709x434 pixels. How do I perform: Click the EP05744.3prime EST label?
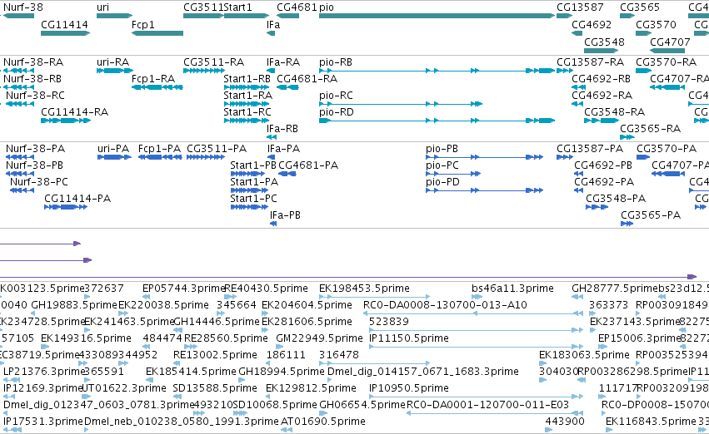tap(183, 289)
